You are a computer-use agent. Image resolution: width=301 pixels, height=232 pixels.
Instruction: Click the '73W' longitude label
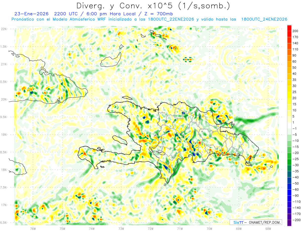point(121,228)
